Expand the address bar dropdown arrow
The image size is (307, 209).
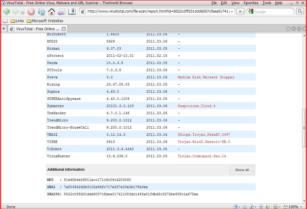coord(232,12)
